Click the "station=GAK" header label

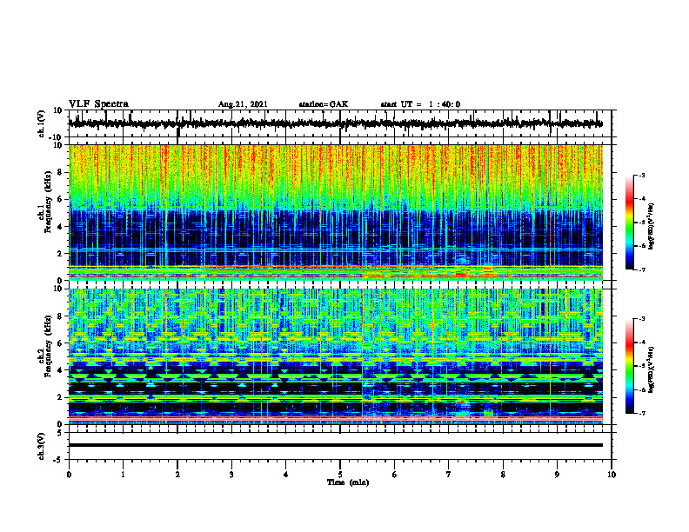(x=324, y=104)
